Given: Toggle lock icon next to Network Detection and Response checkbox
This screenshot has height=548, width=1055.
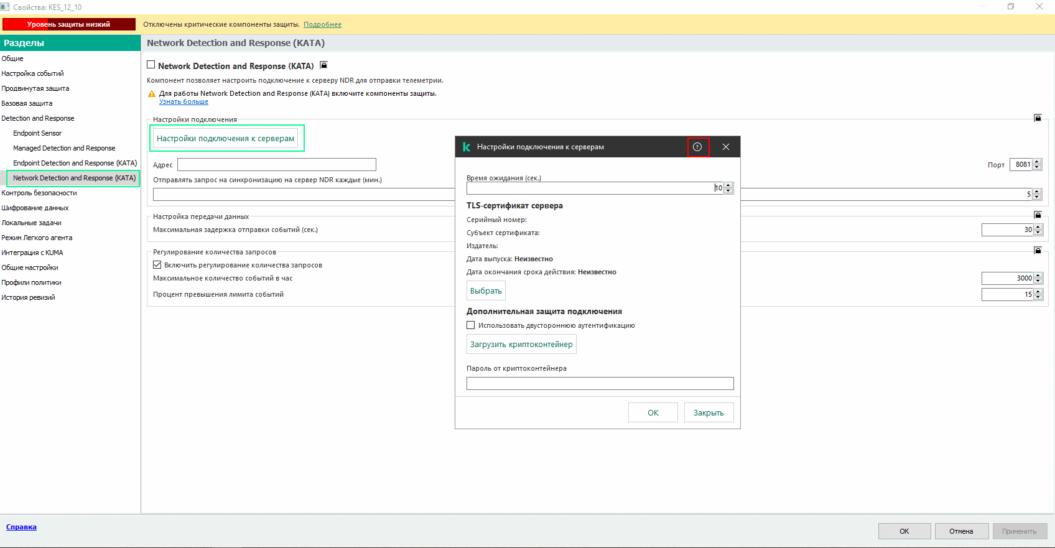Looking at the screenshot, I should (x=323, y=65).
